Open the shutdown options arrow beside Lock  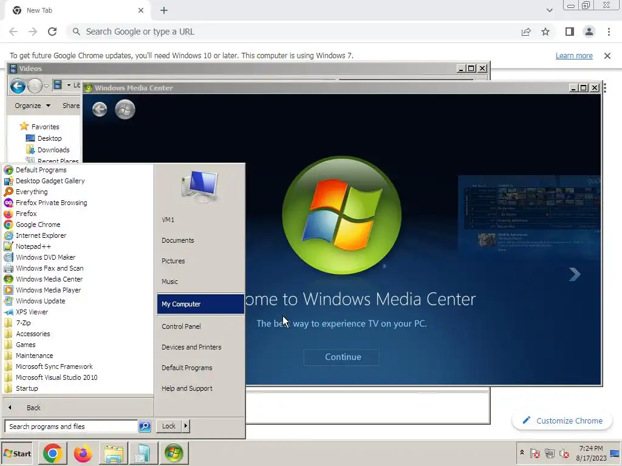[x=186, y=426]
